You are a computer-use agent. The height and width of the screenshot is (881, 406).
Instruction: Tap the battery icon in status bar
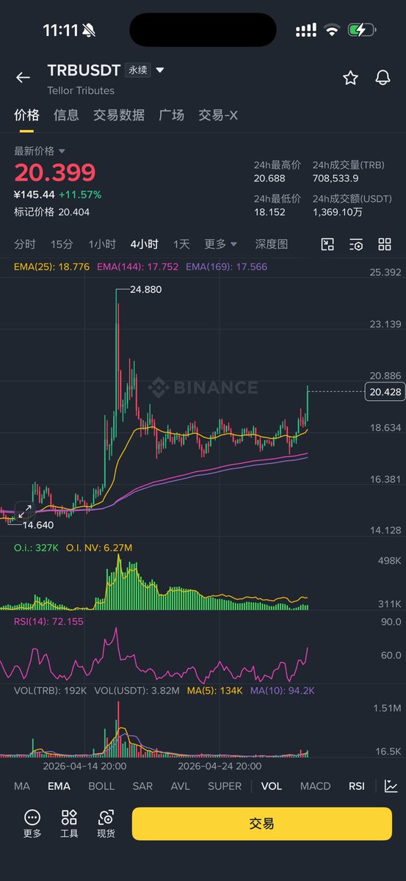(362, 30)
